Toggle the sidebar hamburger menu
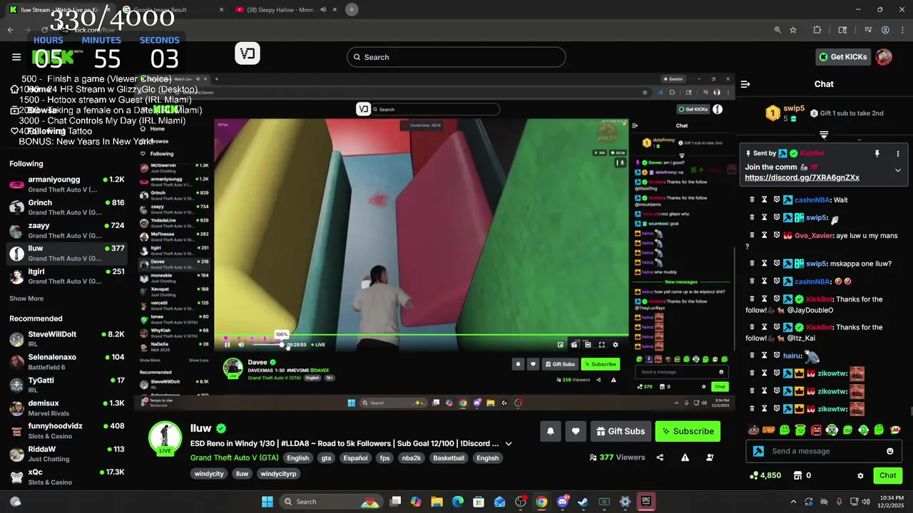 16,57
